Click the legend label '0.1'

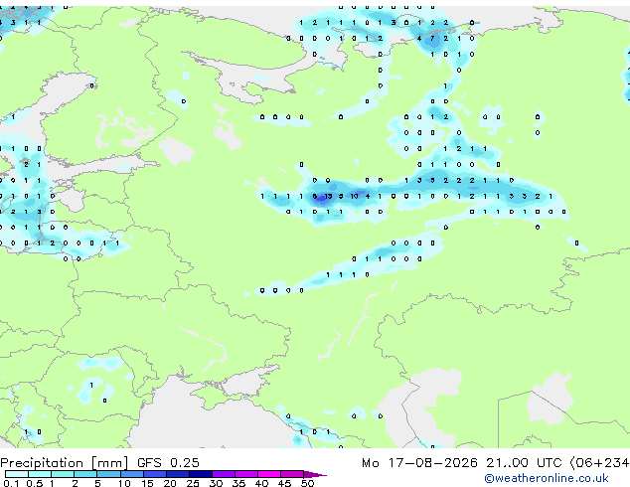pos(11,483)
